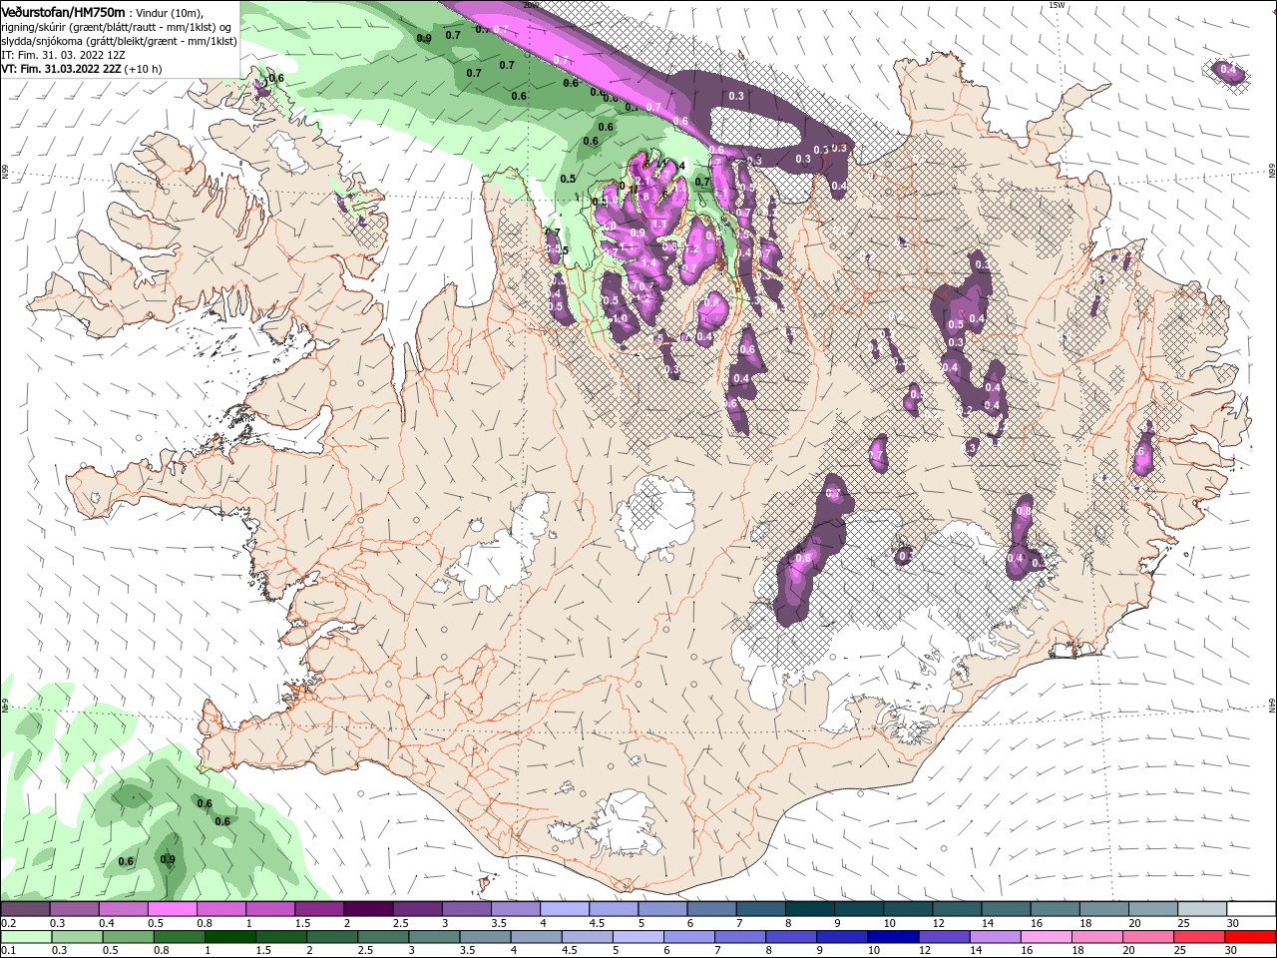Choose the periwinkle 6–7 rain legend swatch
This screenshot has width=1277, height=958.
click(691, 937)
